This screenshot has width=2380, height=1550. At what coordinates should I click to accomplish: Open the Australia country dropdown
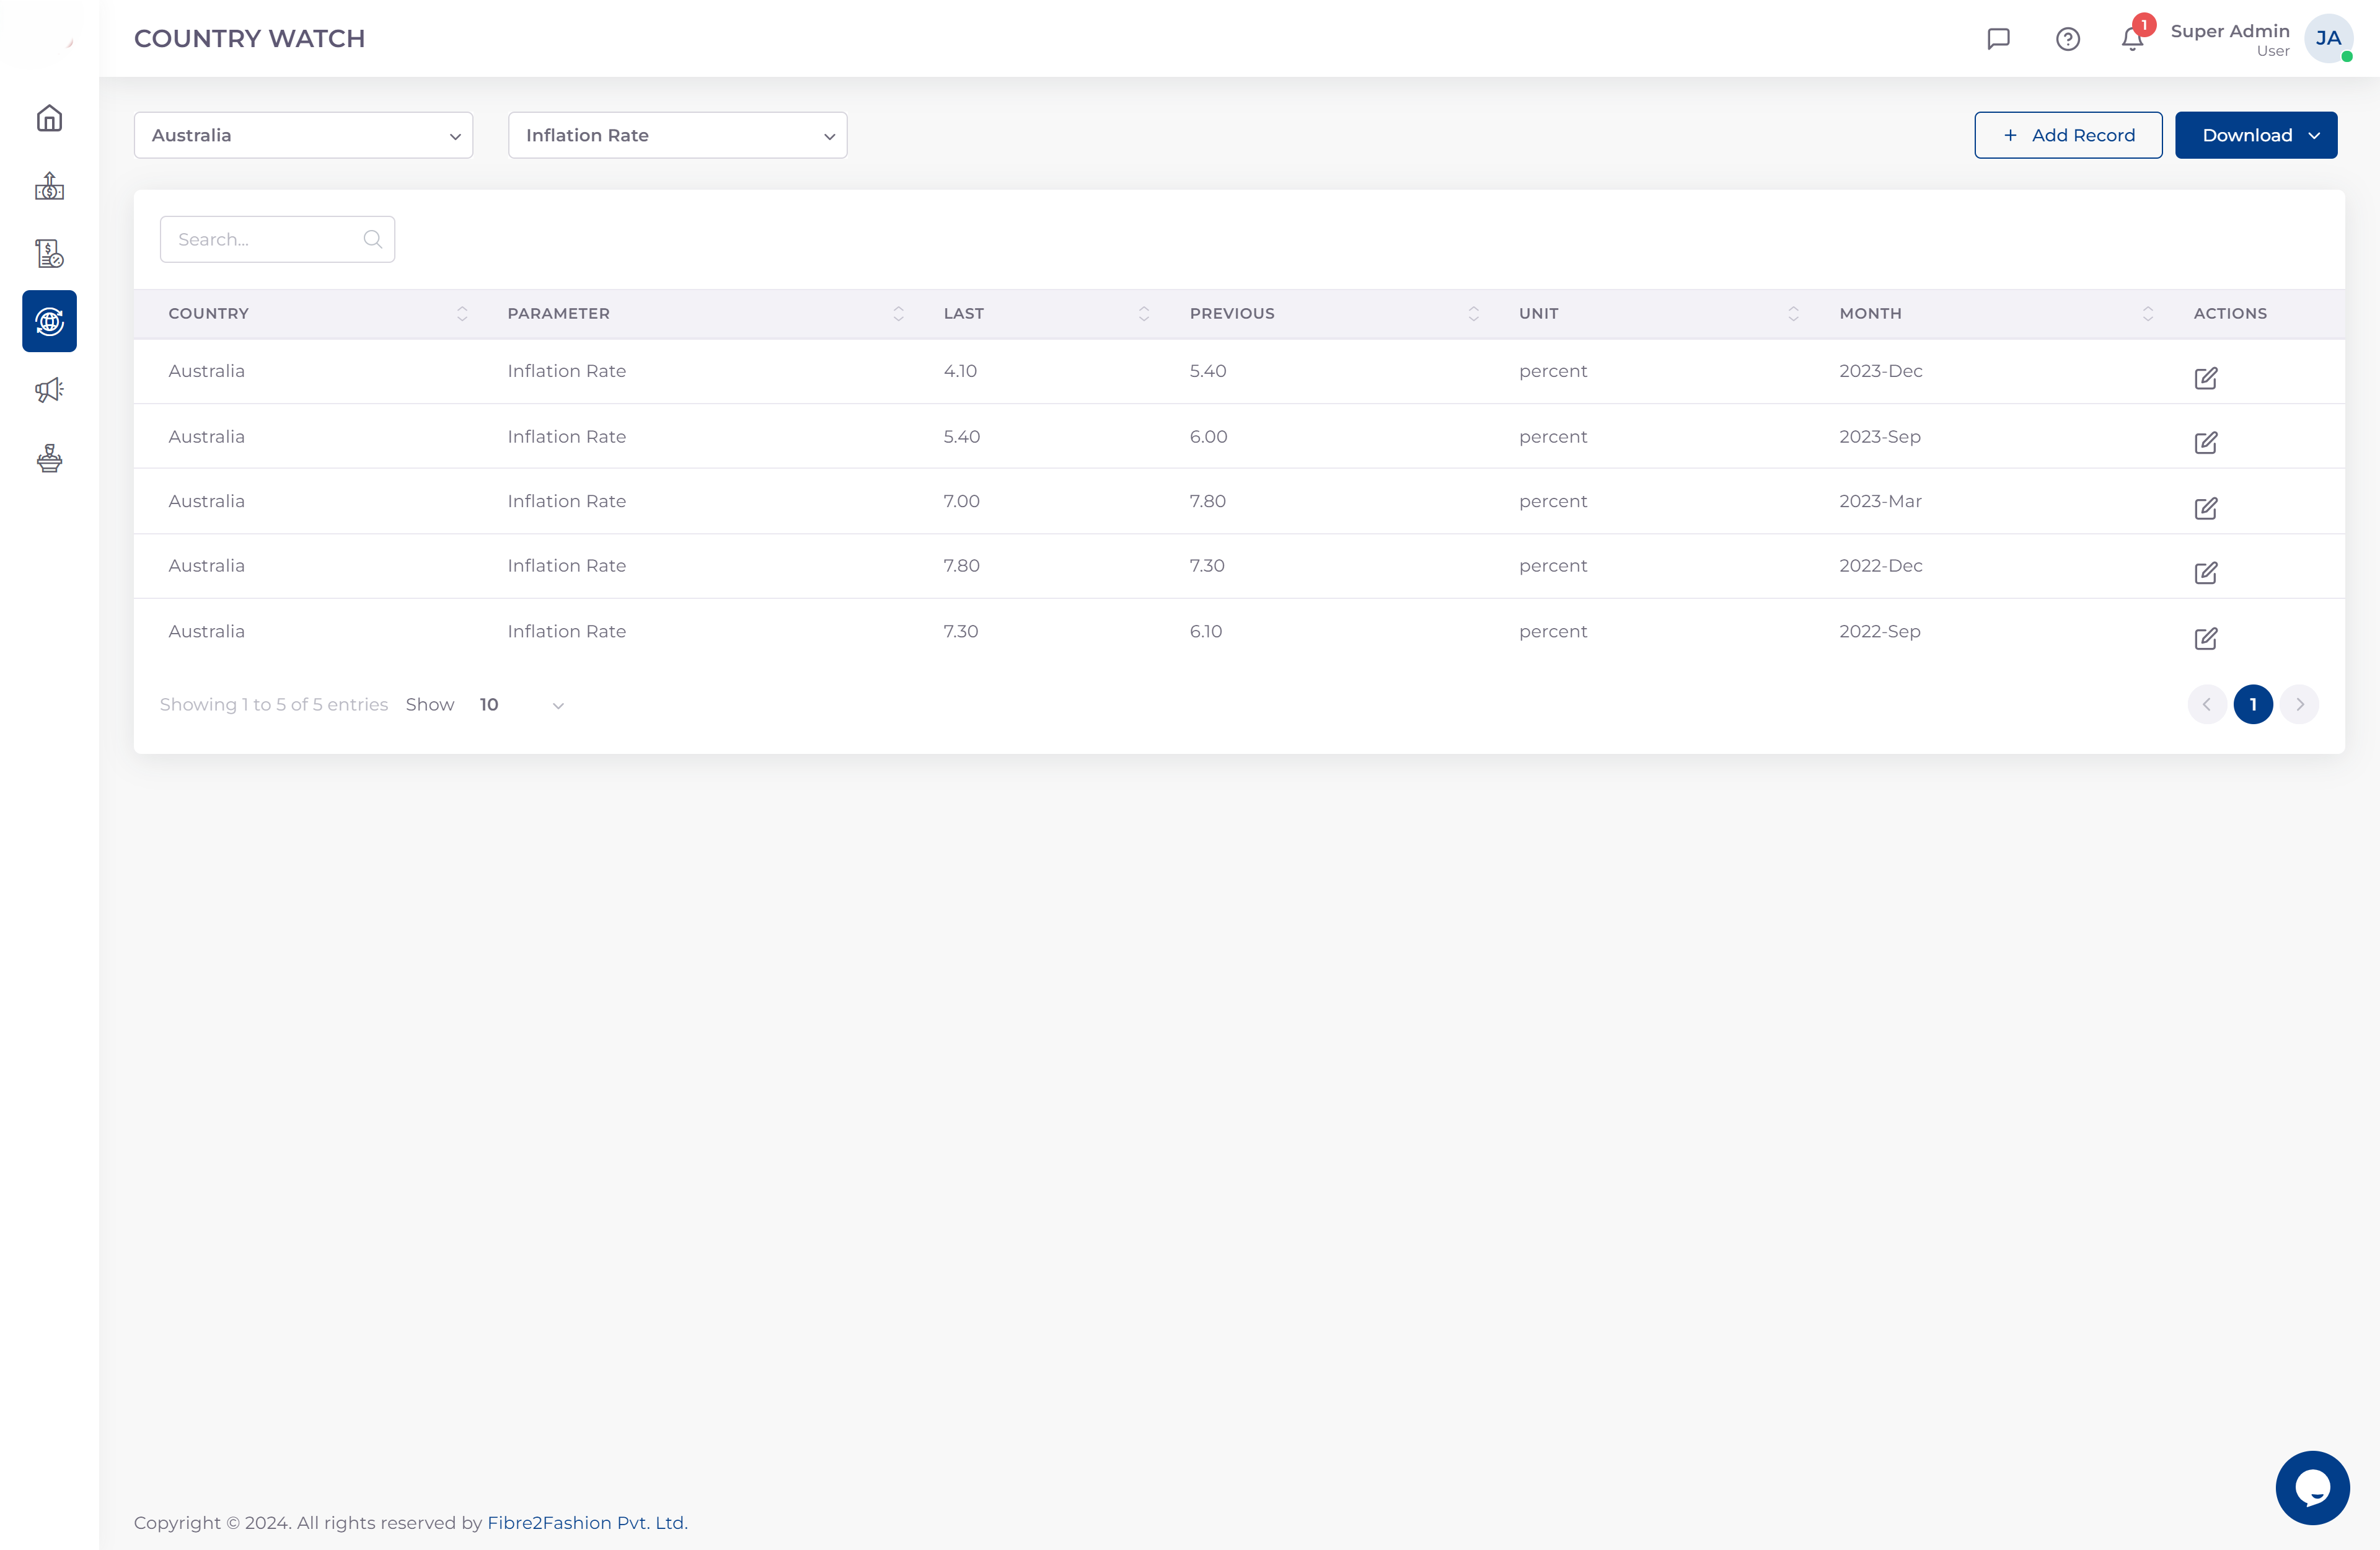(x=303, y=135)
